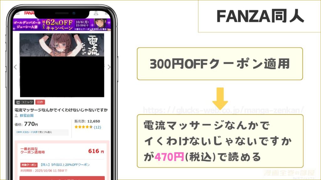321x180 pixels.
Task: Open the (12) review count link
Action: pos(97,127)
